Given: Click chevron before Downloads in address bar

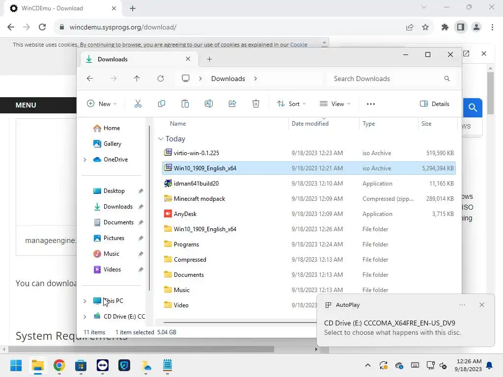Looking at the screenshot, I should 200,79.
